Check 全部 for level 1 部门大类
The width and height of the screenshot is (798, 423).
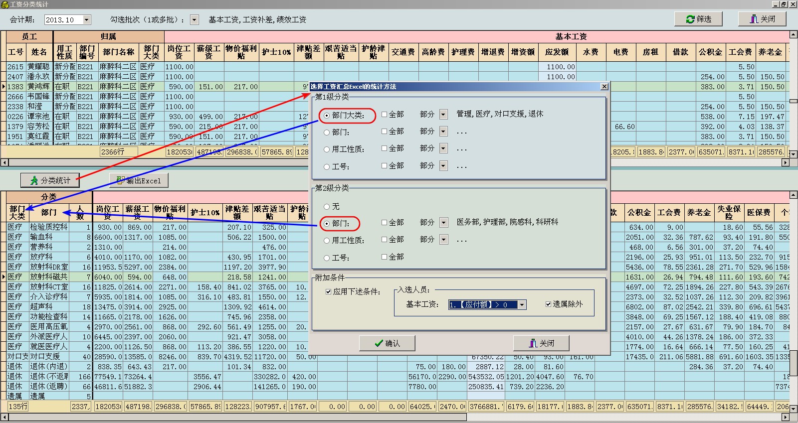click(385, 115)
